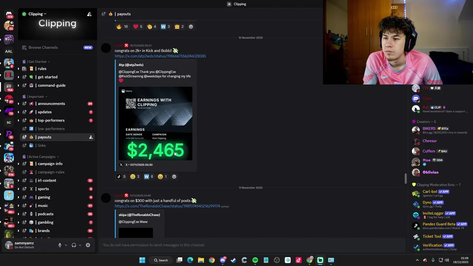Screen dimensions: 473x266
Task: Open Task View in the taskbar
Action: point(179,260)
